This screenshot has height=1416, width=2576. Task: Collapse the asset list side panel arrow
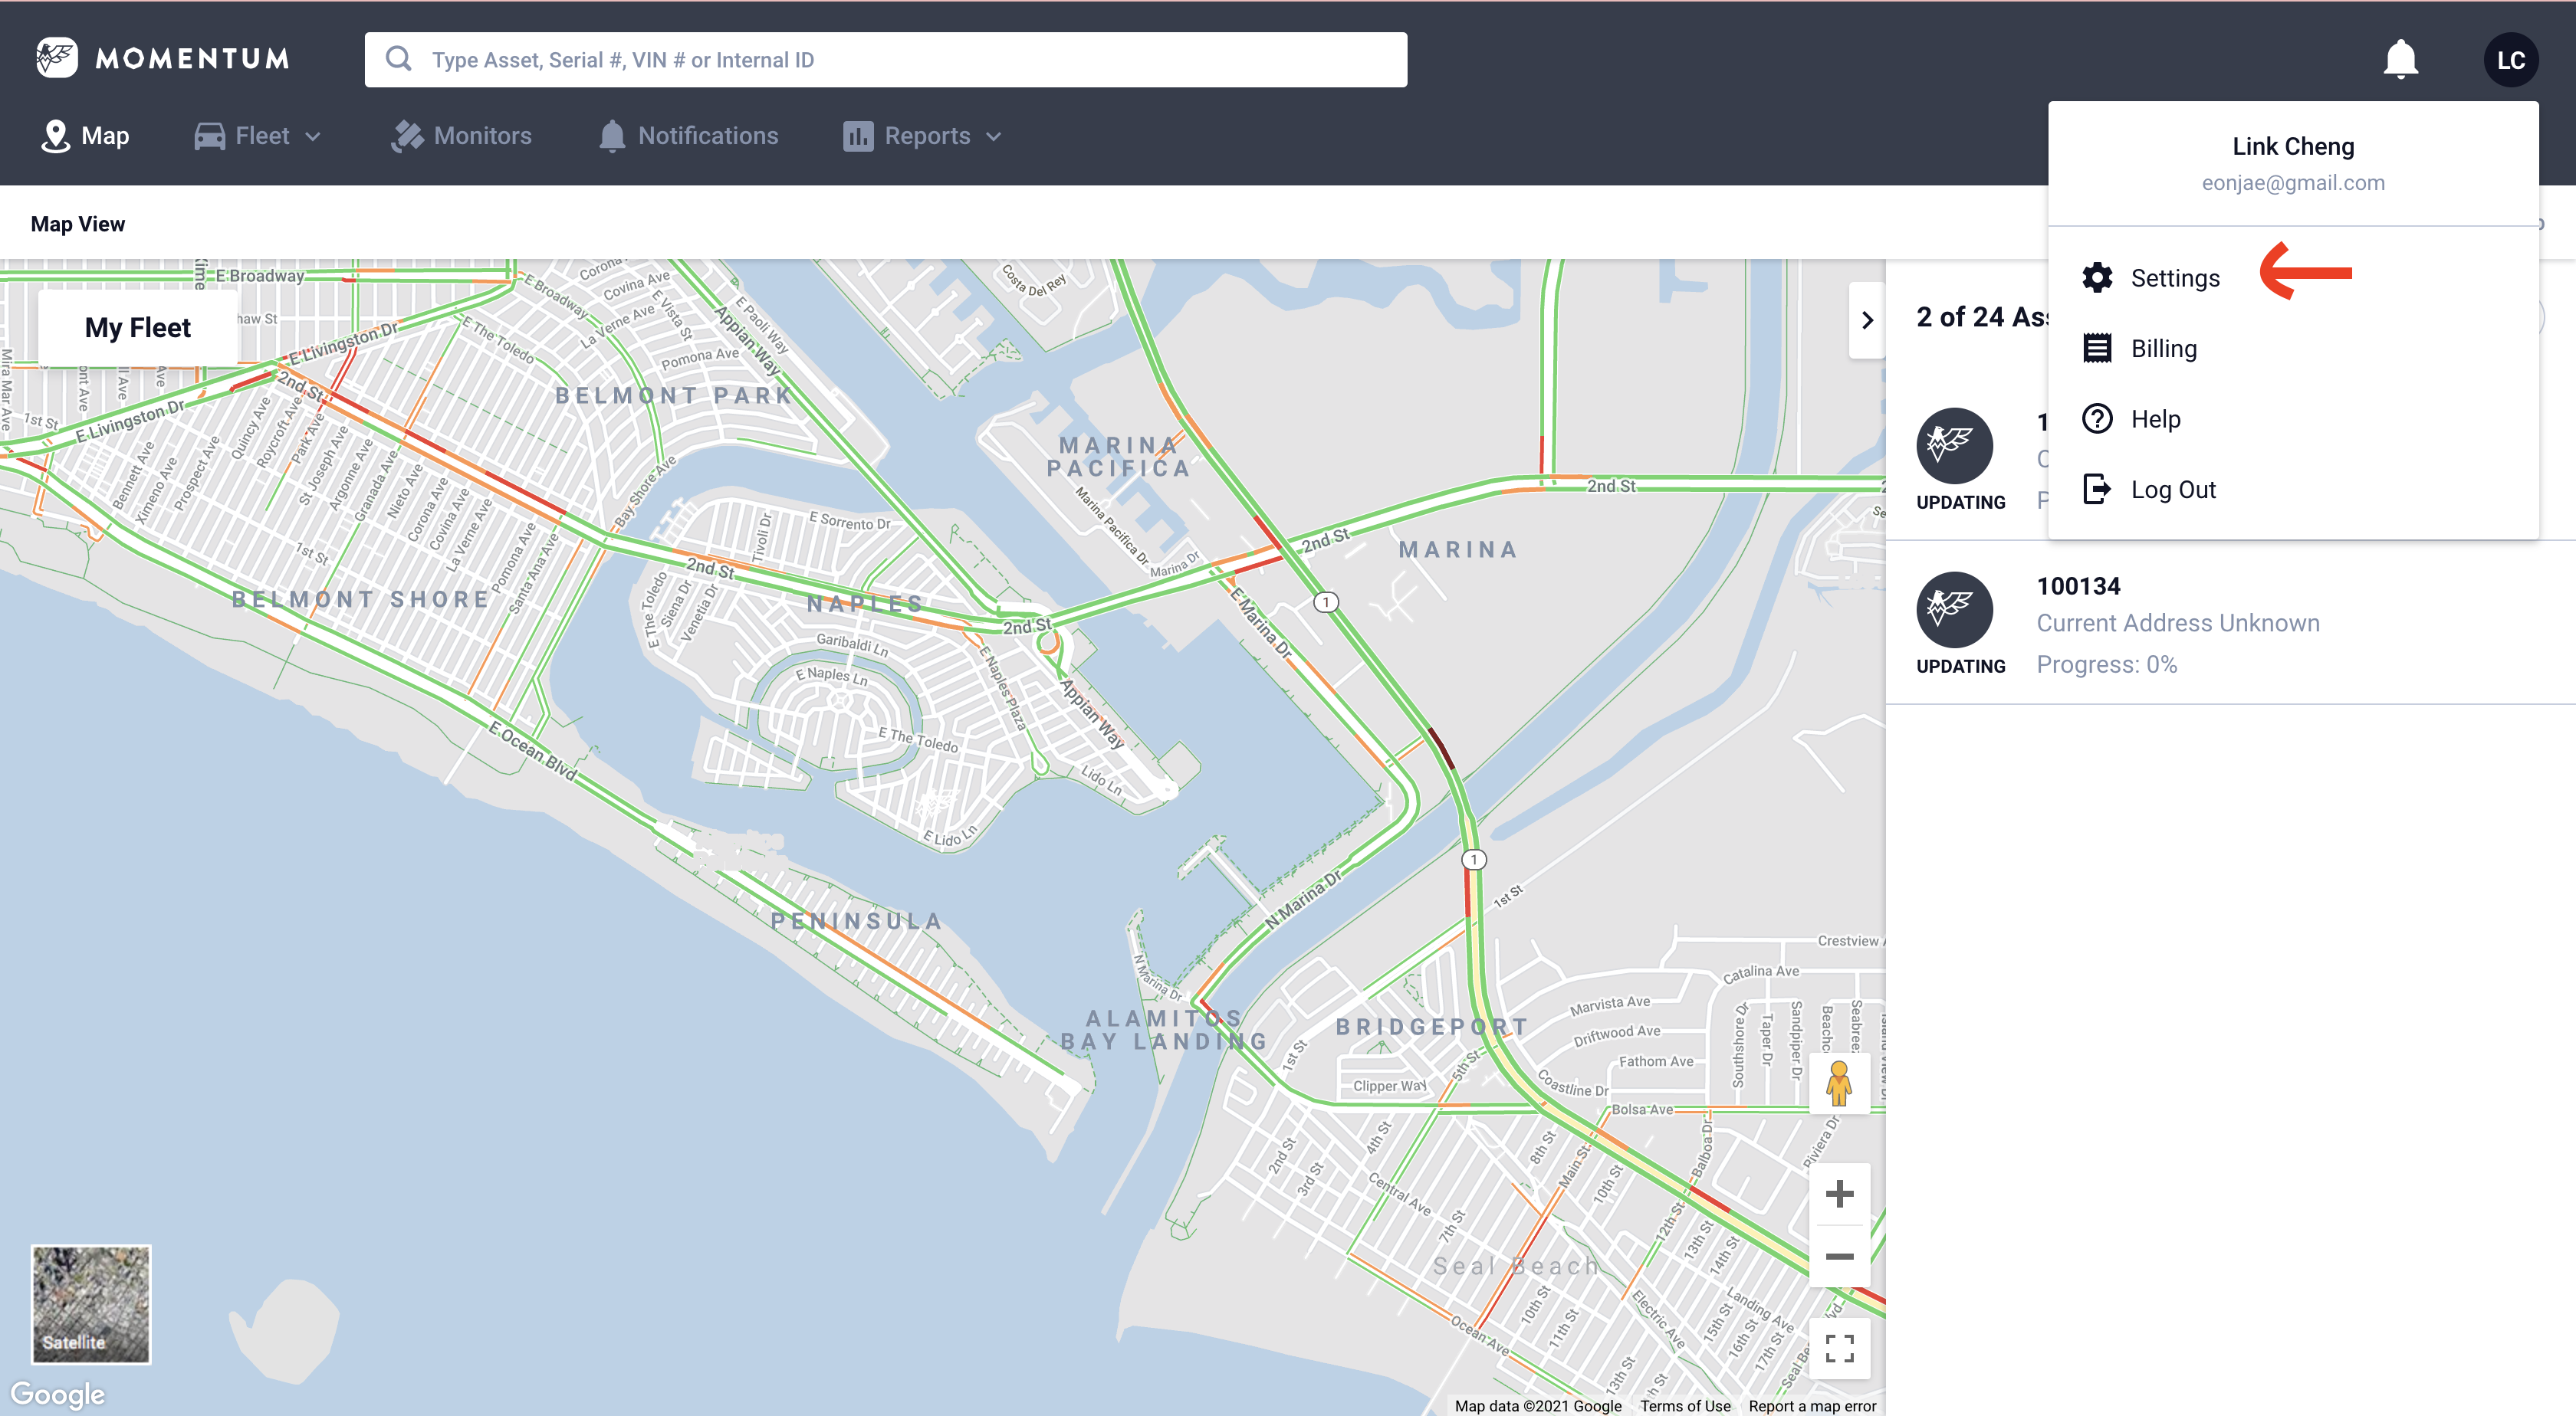1867,320
